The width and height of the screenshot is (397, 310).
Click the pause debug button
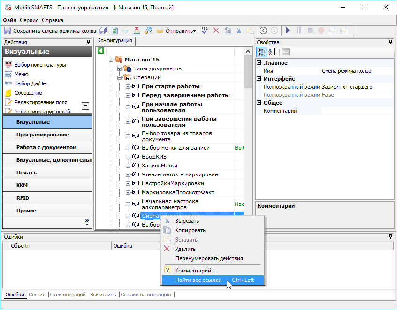299,30
